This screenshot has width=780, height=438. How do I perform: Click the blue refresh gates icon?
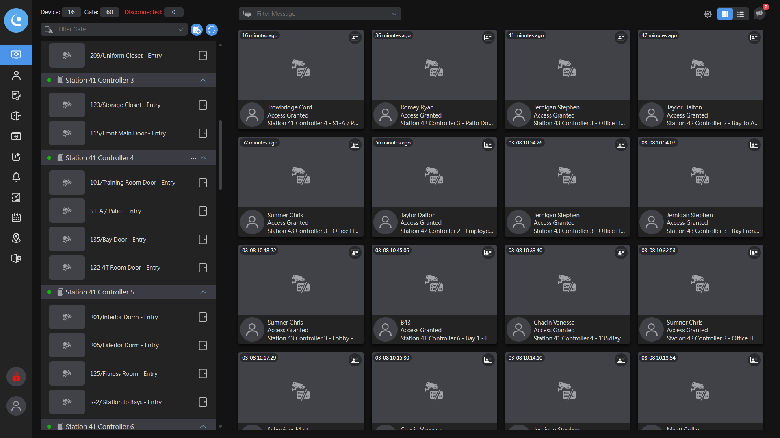point(212,30)
